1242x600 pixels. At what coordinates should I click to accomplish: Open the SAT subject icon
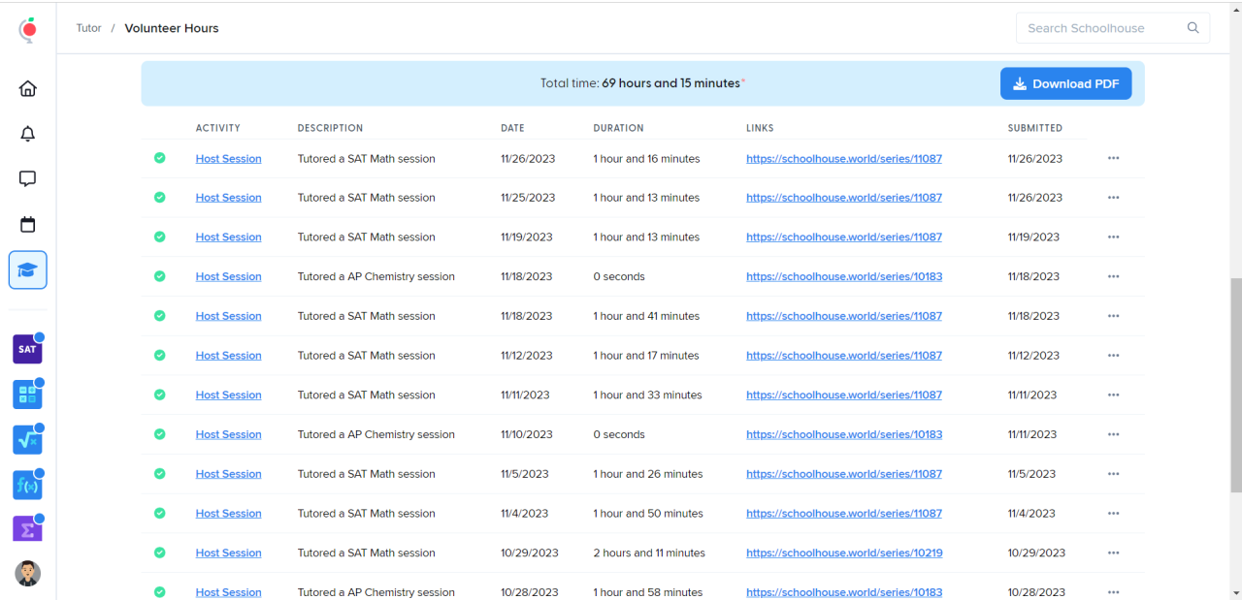click(x=27, y=349)
